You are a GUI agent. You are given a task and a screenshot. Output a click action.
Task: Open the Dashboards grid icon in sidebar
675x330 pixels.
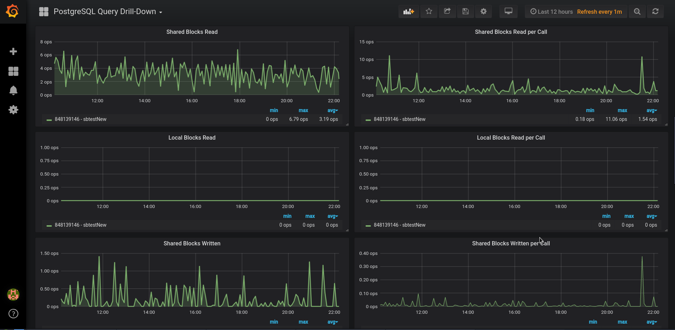click(13, 71)
